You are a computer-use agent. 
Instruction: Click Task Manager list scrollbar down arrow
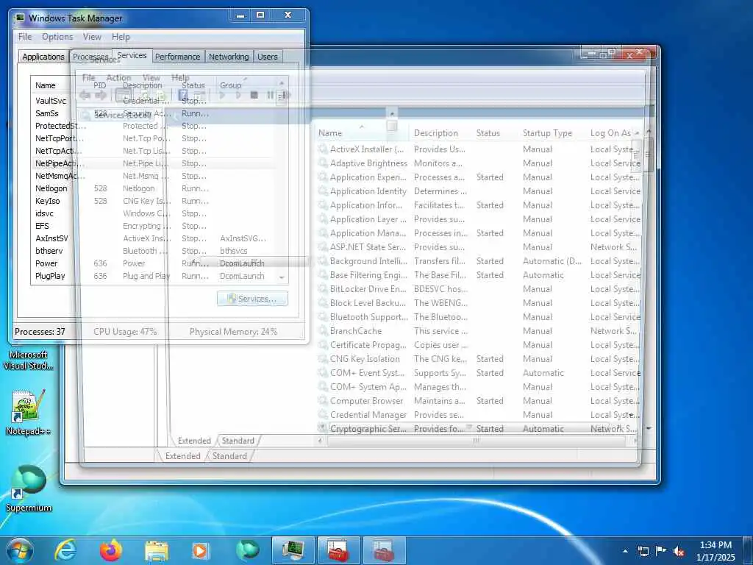[282, 277]
